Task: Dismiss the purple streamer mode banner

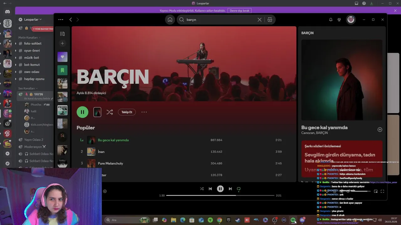Action: point(395,11)
